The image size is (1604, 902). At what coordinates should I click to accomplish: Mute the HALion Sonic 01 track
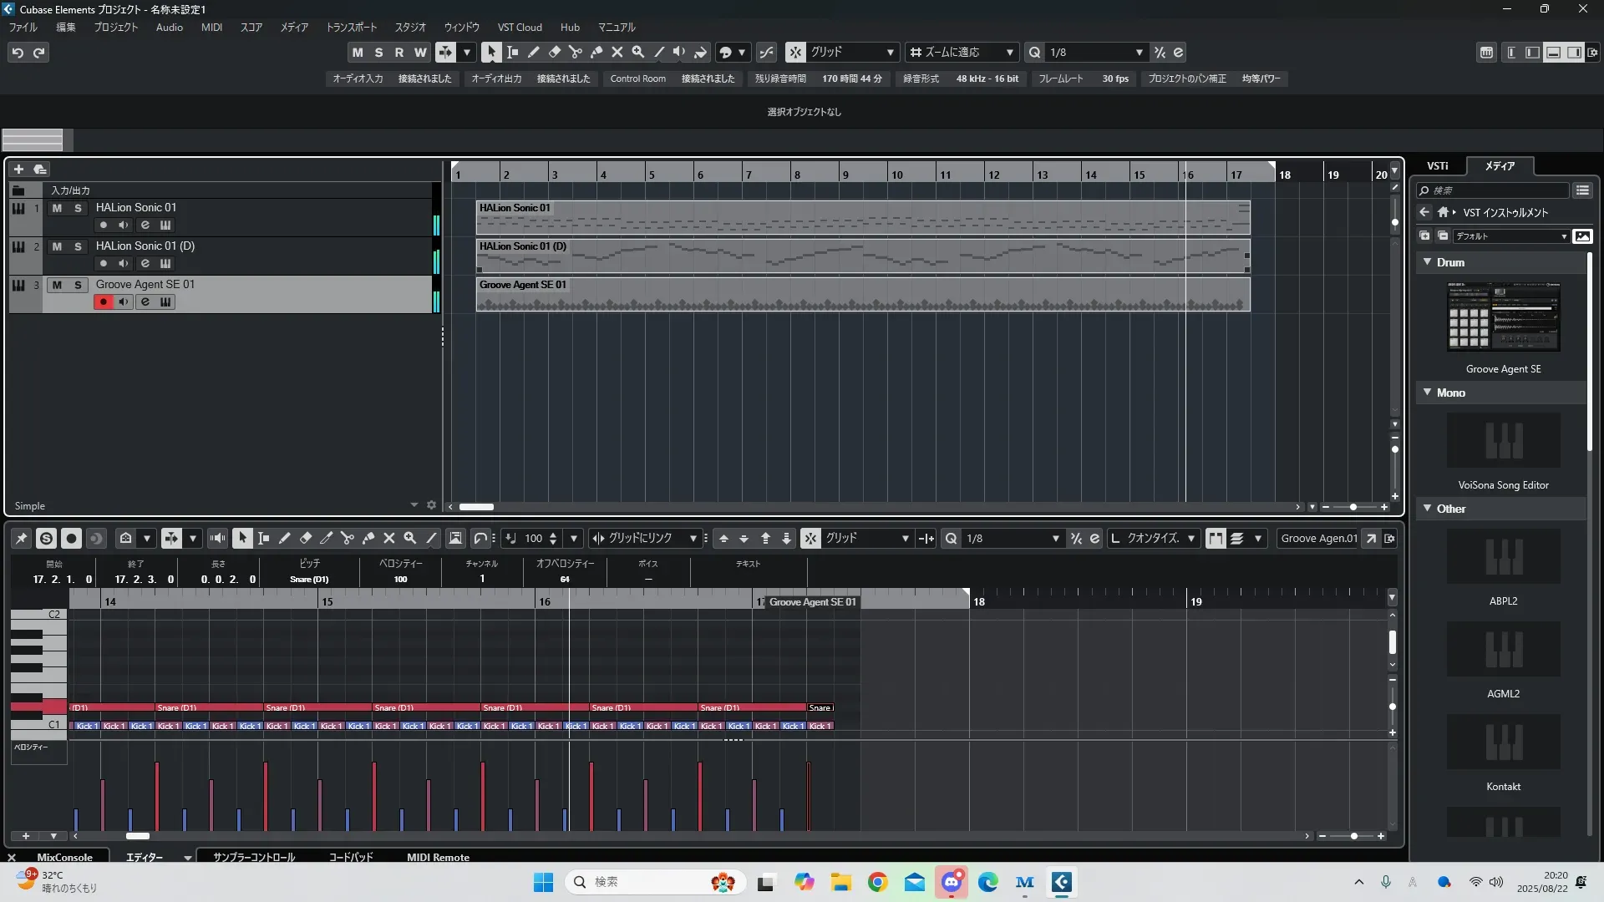[57, 208]
